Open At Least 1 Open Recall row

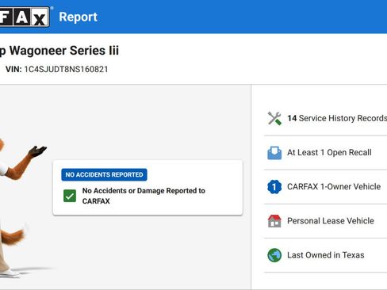(x=325, y=153)
